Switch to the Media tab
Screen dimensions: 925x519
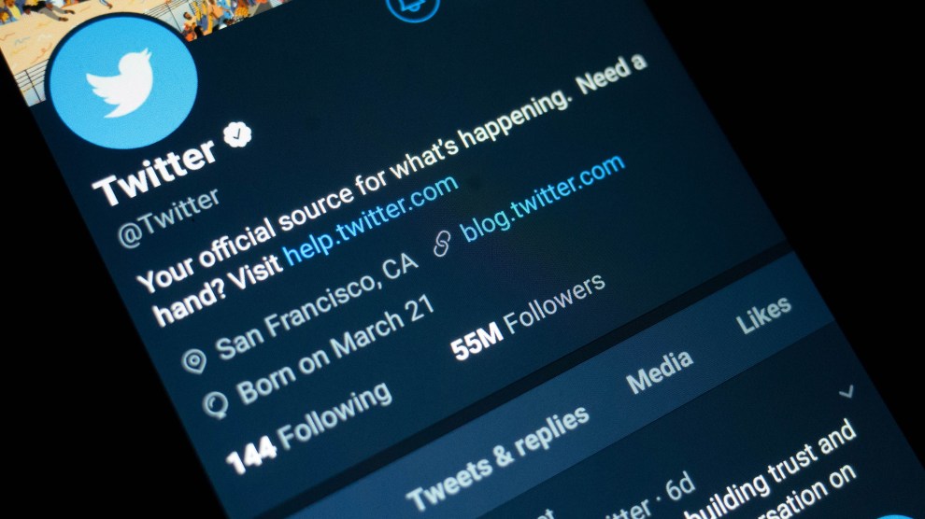click(660, 372)
